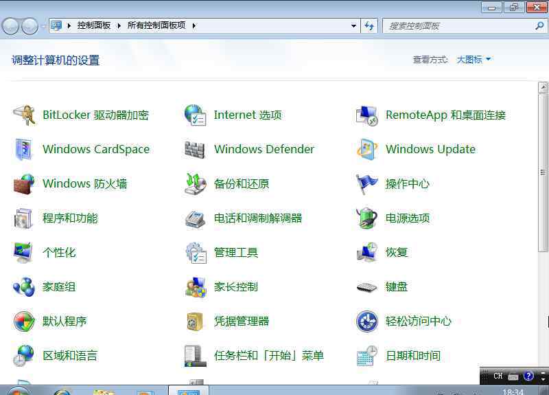
Task: Open the Windows Update text link
Action: click(x=431, y=149)
